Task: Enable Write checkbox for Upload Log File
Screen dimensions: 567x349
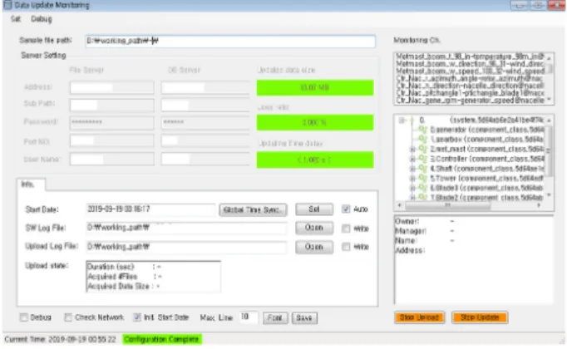Action: click(x=346, y=247)
